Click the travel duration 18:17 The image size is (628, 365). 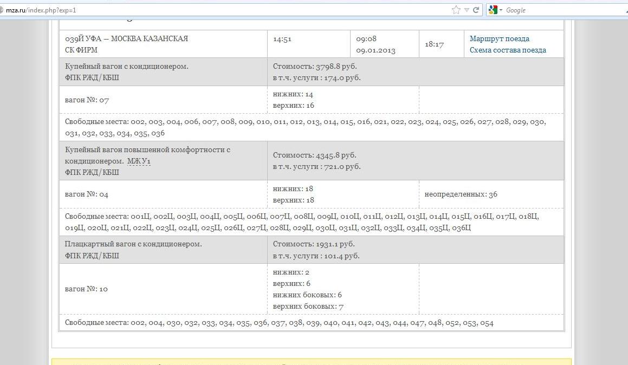click(x=434, y=44)
